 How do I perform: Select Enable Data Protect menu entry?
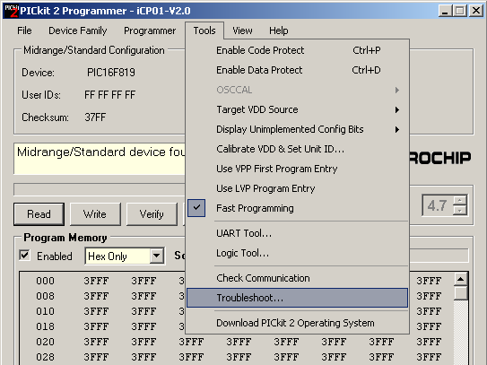click(297, 70)
